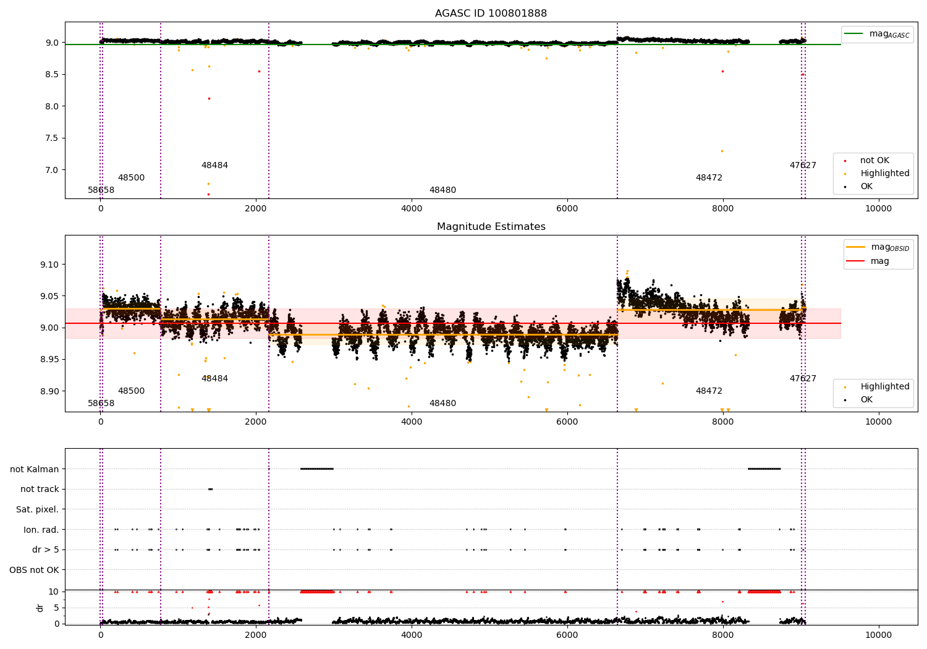Click obsid label 47627 in Magnitude Estimates plot
927x649 pixels.
click(803, 379)
